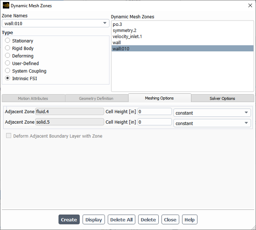256x230 pixels.
Task: Open the Meshing Options tab
Action: point(159,98)
